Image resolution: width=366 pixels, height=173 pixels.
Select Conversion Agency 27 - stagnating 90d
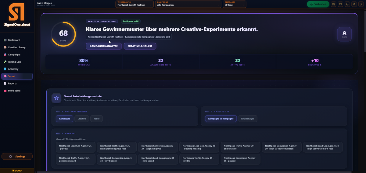tap(158, 147)
